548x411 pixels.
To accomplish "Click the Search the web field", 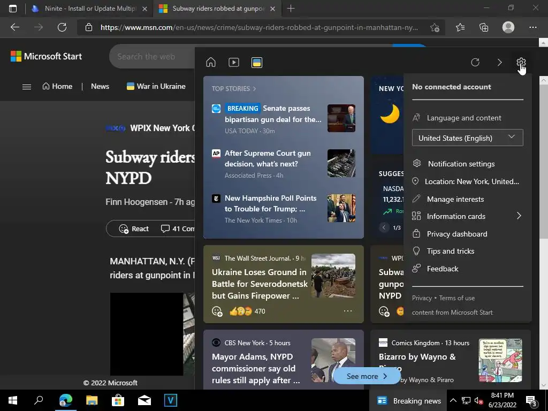I will click(x=153, y=56).
